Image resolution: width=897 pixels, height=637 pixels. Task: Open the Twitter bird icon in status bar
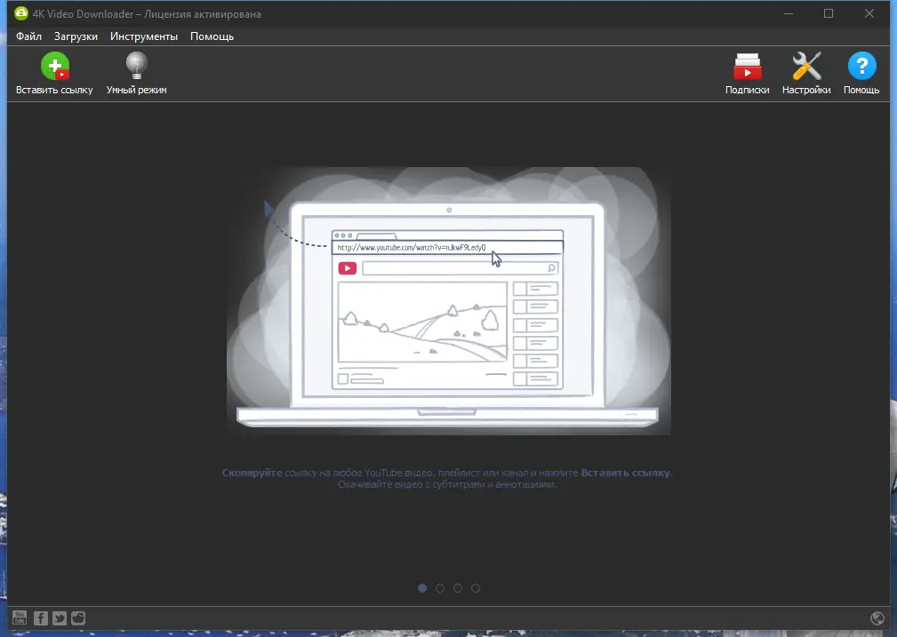tap(60, 618)
